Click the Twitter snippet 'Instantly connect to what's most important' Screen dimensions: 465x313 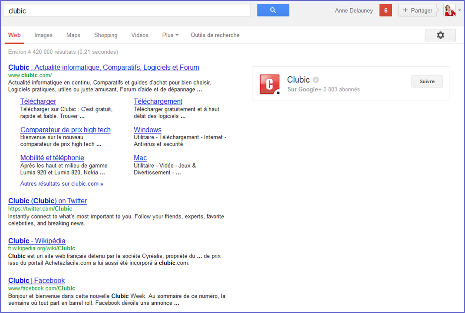click(x=116, y=220)
